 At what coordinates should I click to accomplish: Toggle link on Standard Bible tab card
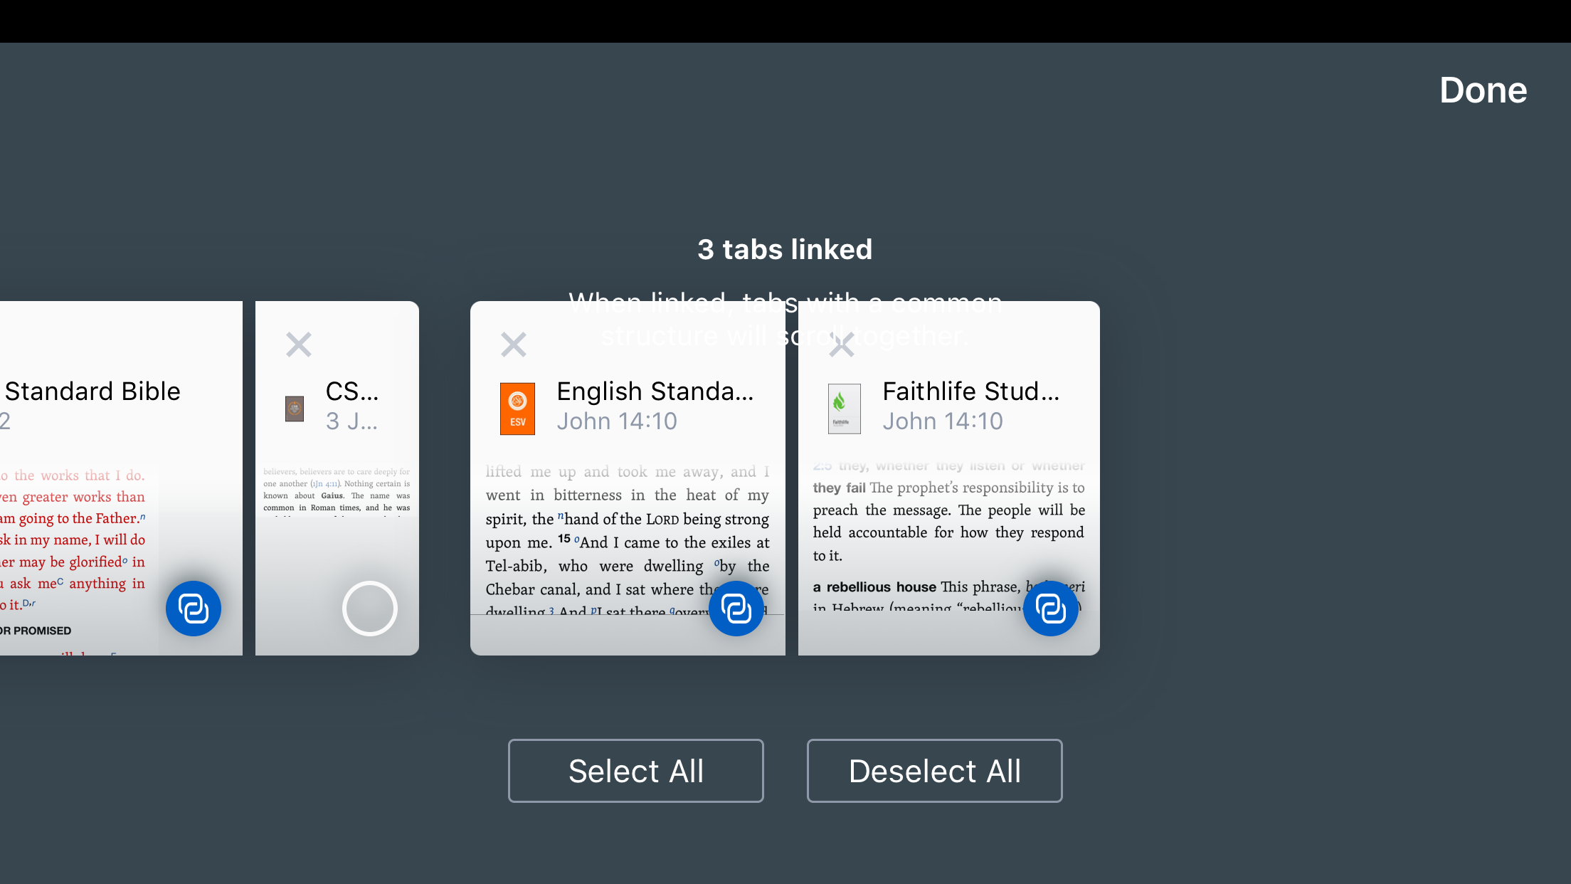pyautogui.click(x=194, y=609)
